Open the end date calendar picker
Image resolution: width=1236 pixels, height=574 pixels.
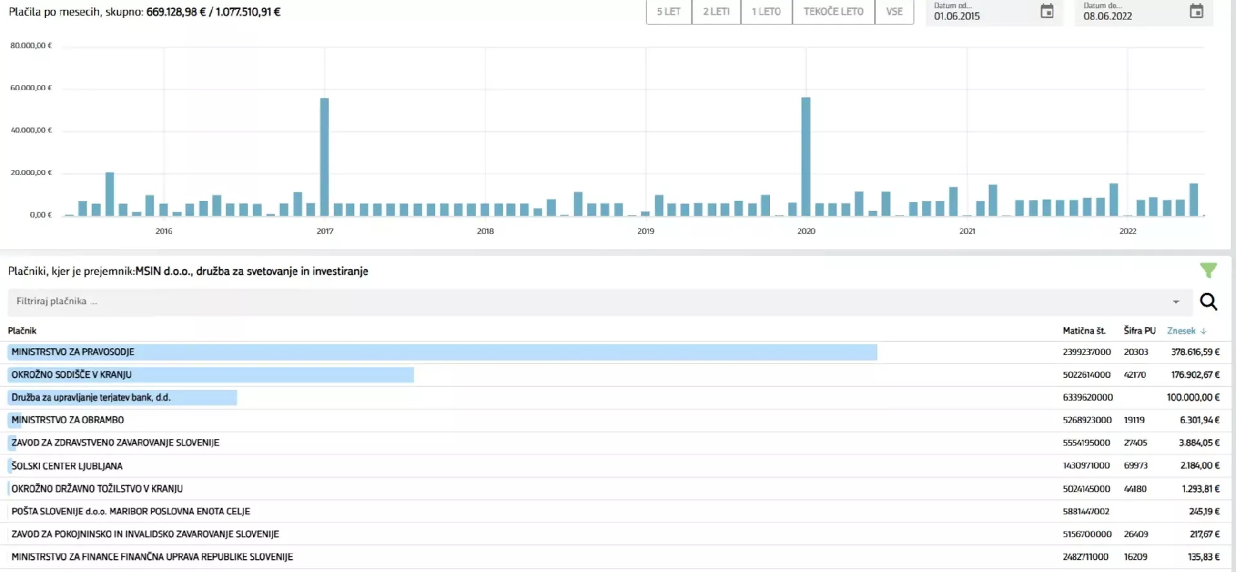(x=1196, y=12)
